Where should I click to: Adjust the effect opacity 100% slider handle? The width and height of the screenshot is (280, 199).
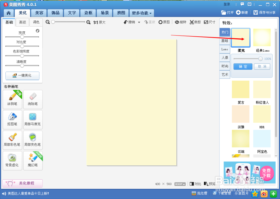(x=260, y=59)
